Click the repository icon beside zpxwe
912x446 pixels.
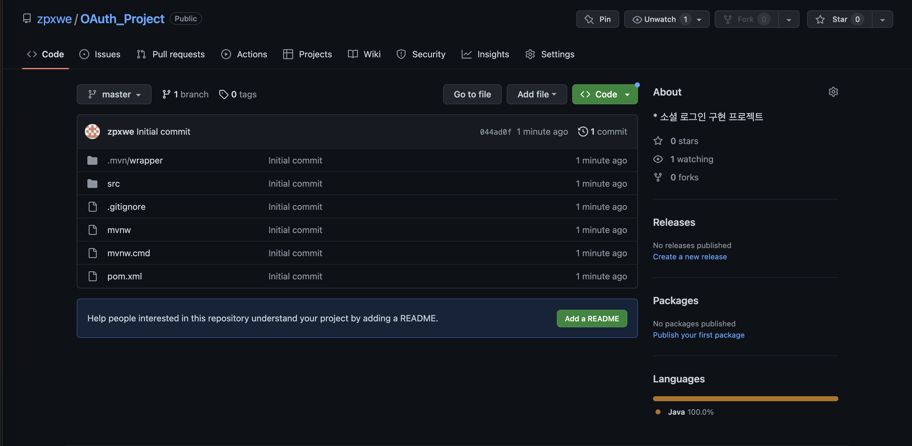click(27, 18)
